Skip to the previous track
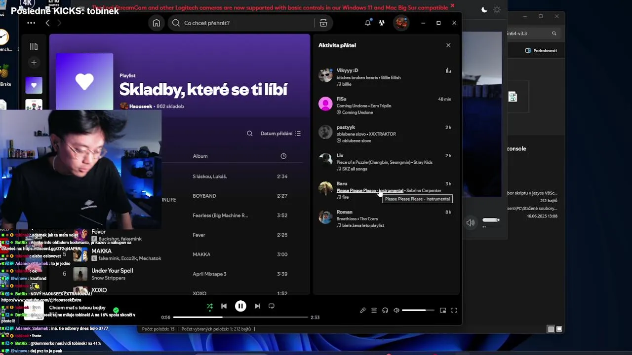The width and height of the screenshot is (632, 355). click(224, 306)
